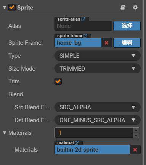Click the material external link icon

77,143
